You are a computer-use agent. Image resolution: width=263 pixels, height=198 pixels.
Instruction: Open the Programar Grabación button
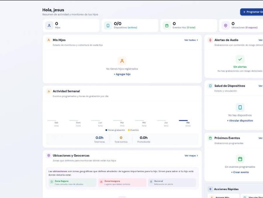[x=251, y=12]
